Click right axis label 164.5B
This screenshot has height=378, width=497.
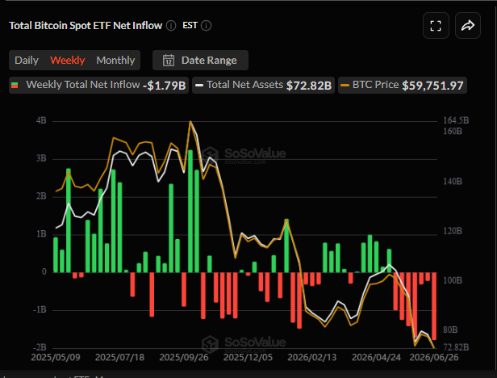[456, 120]
